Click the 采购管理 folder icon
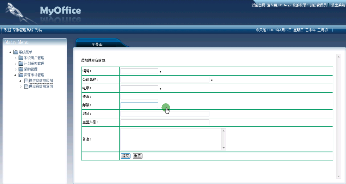 [x=21, y=69]
